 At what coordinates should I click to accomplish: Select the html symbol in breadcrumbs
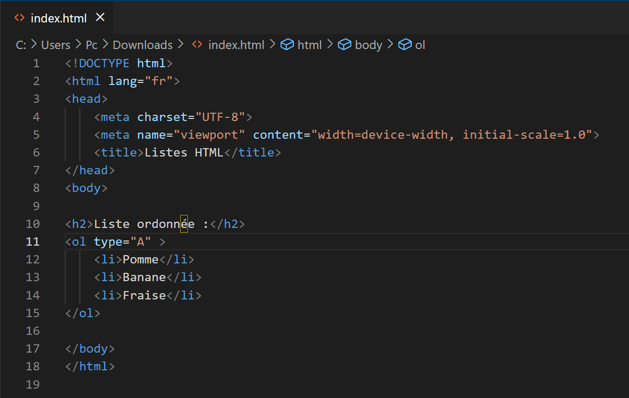coord(310,45)
